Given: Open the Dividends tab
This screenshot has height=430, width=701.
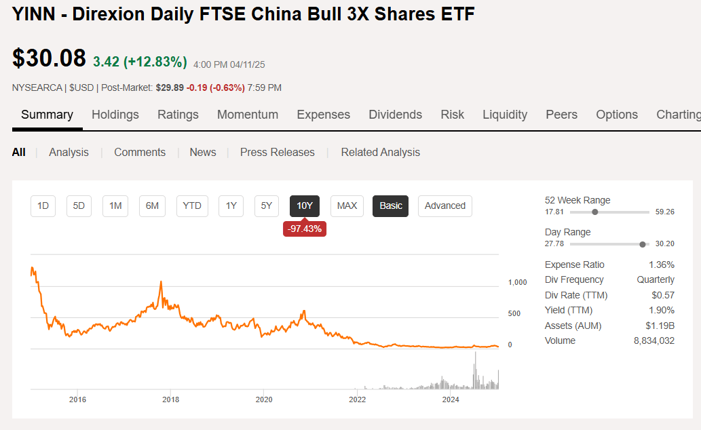Looking at the screenshot, I should click(395, 115).
